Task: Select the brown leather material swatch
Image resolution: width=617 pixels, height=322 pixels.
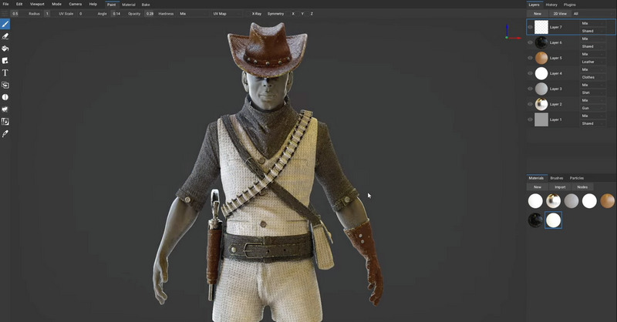Action: (x=608, y=201)
